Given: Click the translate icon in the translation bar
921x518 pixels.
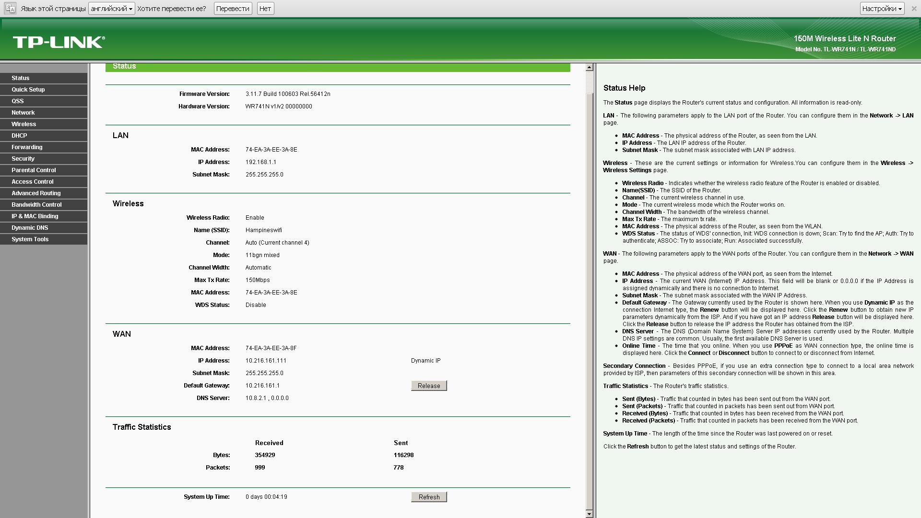Looking at the screenshot, I should point(11,9).
